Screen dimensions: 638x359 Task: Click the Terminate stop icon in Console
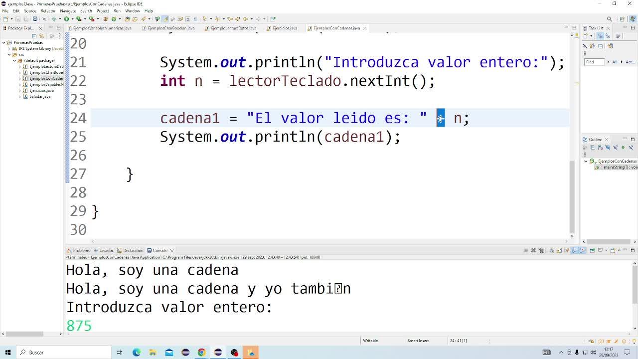pyautogui.click(x=526, y=250)
